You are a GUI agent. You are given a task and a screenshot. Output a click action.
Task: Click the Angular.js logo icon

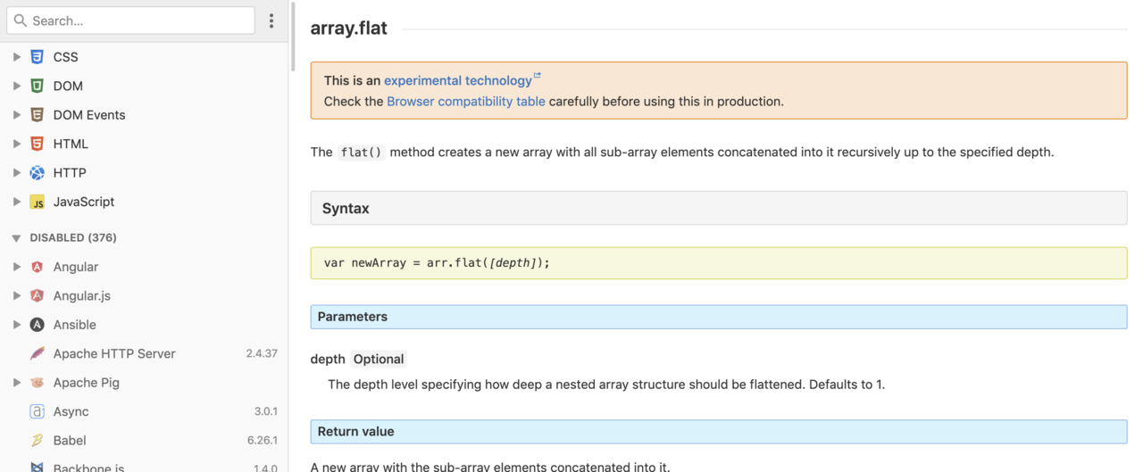point(37,295)
